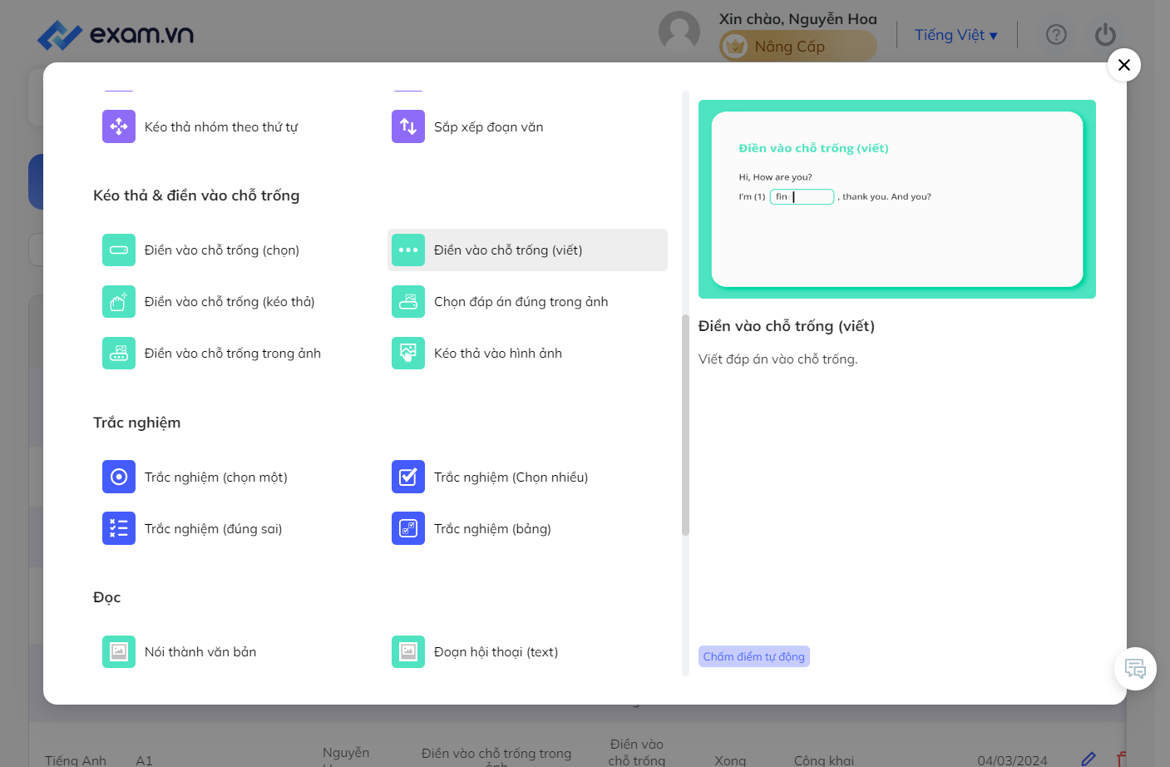Click 'Đoạn hội thoại (text)' label
Screen dimensions: 1170x767
pos(496,652)
